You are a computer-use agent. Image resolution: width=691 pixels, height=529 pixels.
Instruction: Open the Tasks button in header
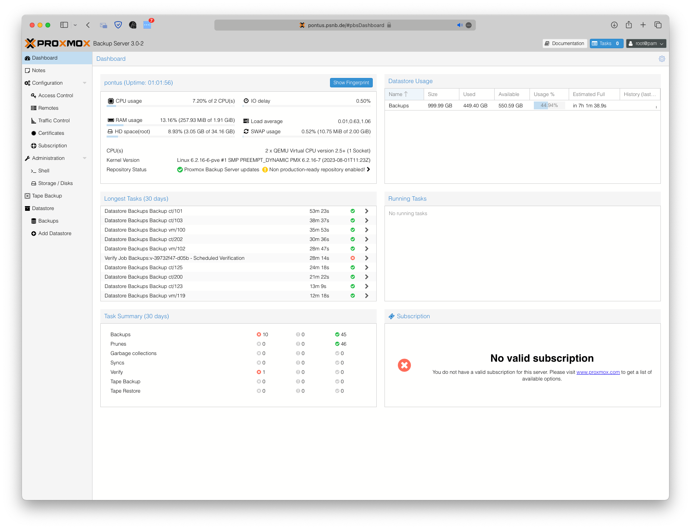click(x=606, y=43)
